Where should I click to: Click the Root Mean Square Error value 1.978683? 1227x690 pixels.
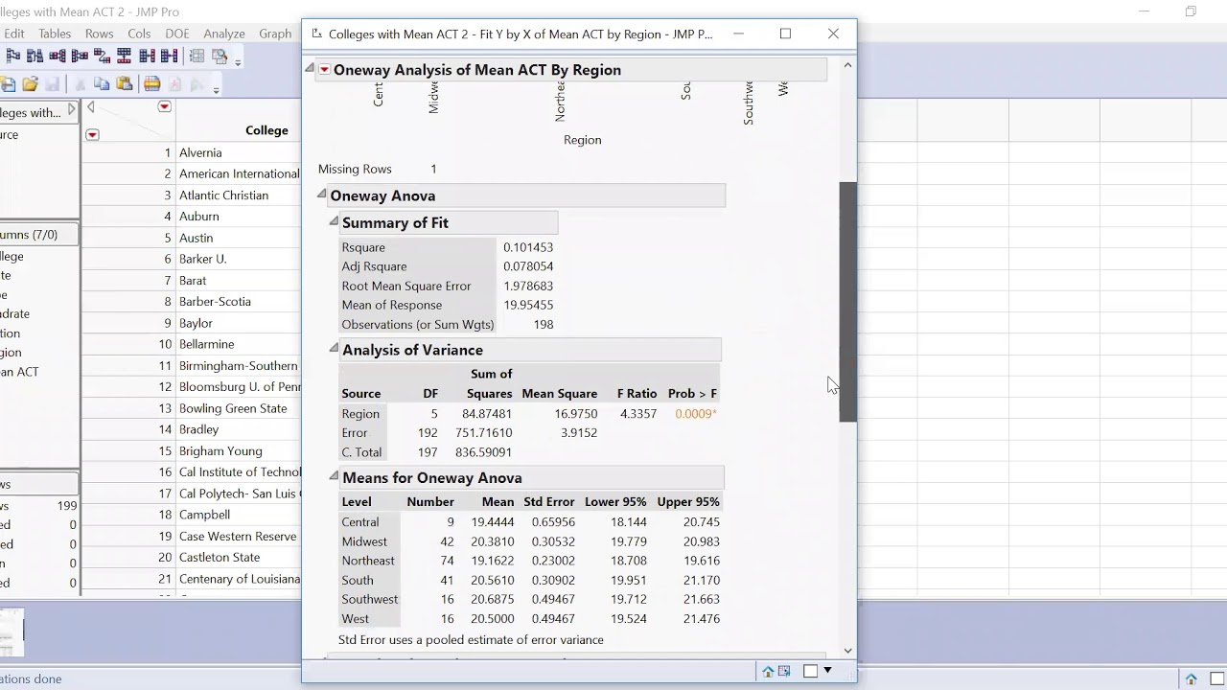tap(528, 286)
